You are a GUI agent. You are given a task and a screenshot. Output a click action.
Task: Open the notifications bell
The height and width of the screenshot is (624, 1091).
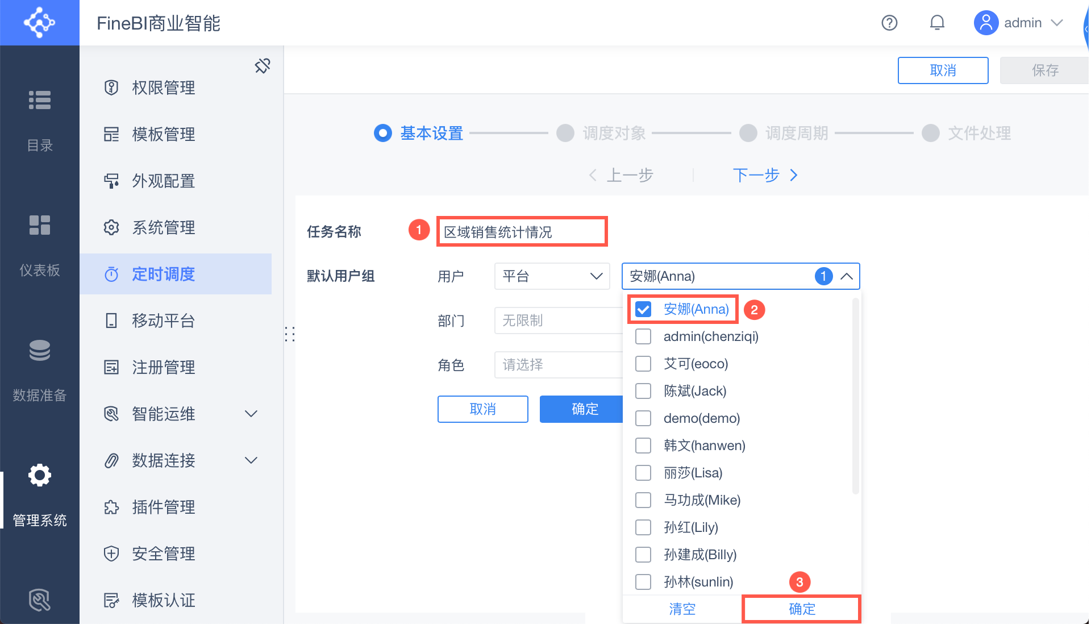pos(937,23)
